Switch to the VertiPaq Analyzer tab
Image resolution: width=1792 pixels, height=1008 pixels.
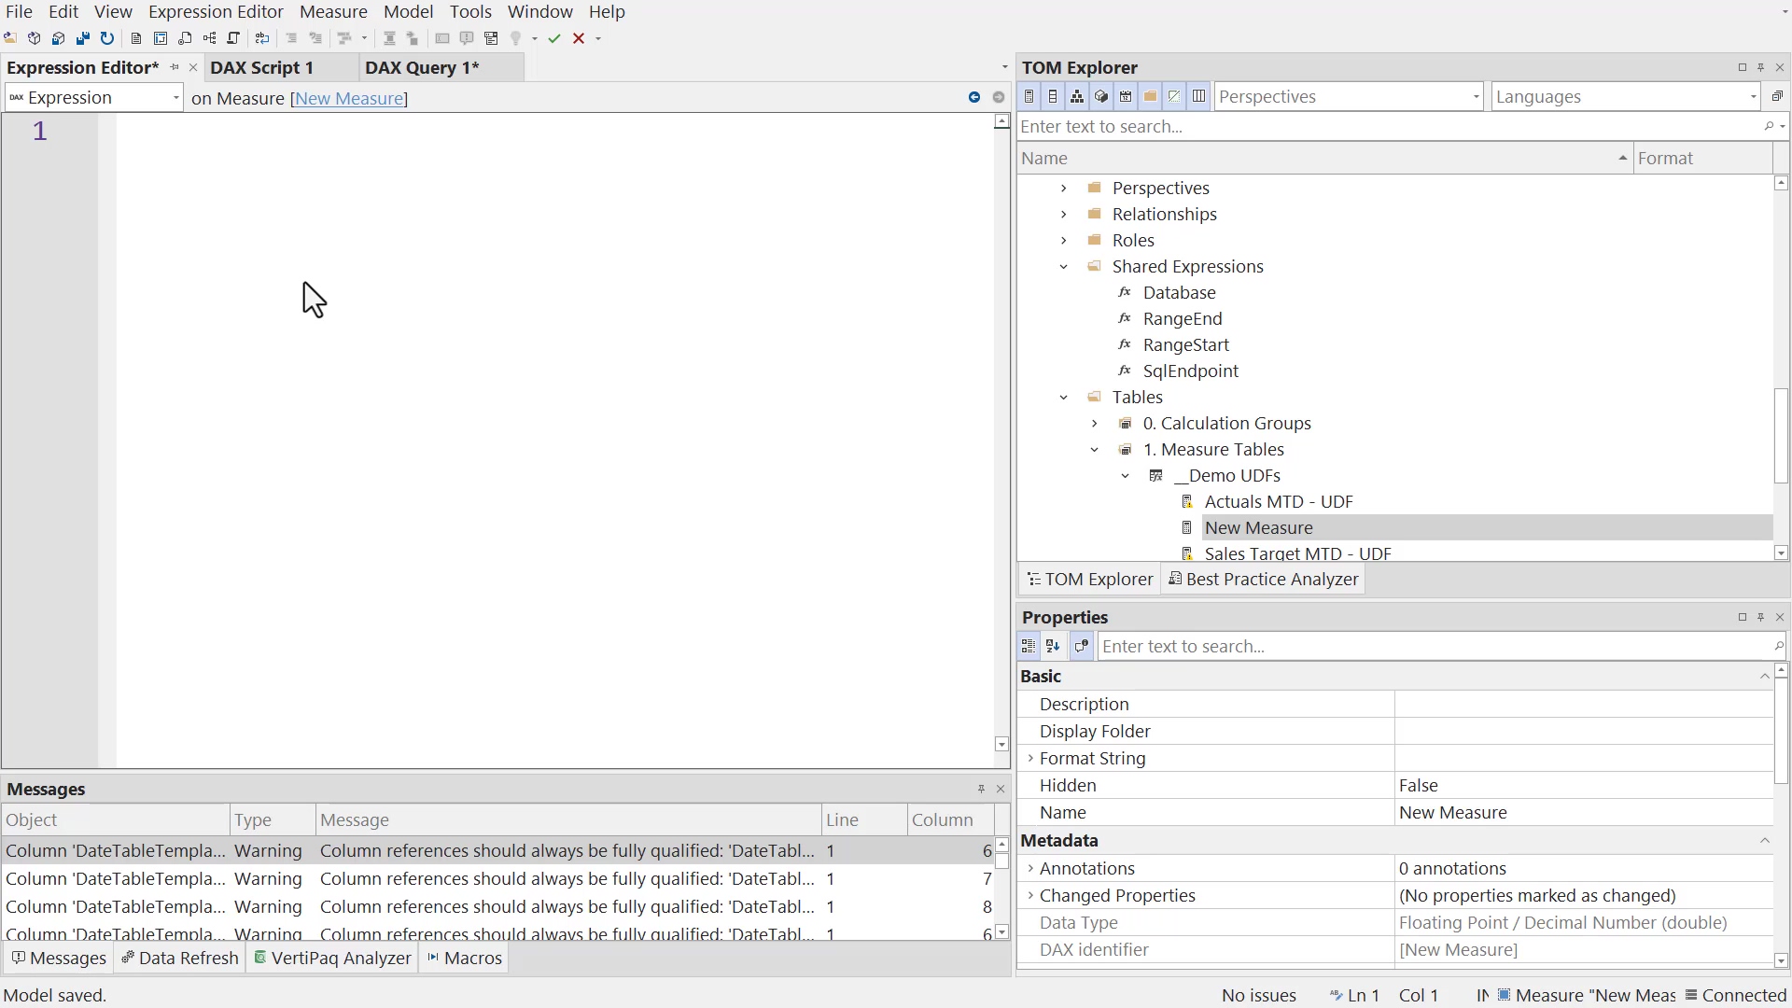point(332,958)
